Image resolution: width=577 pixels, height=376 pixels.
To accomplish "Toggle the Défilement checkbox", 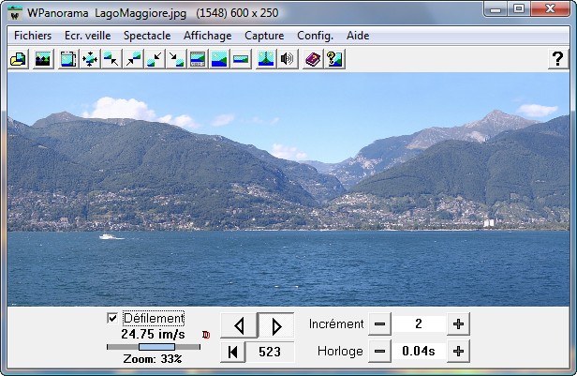I will 112,318.
